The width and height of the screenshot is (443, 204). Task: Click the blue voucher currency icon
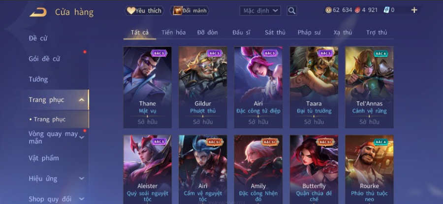pyautogui.click(x=386, y=10)
